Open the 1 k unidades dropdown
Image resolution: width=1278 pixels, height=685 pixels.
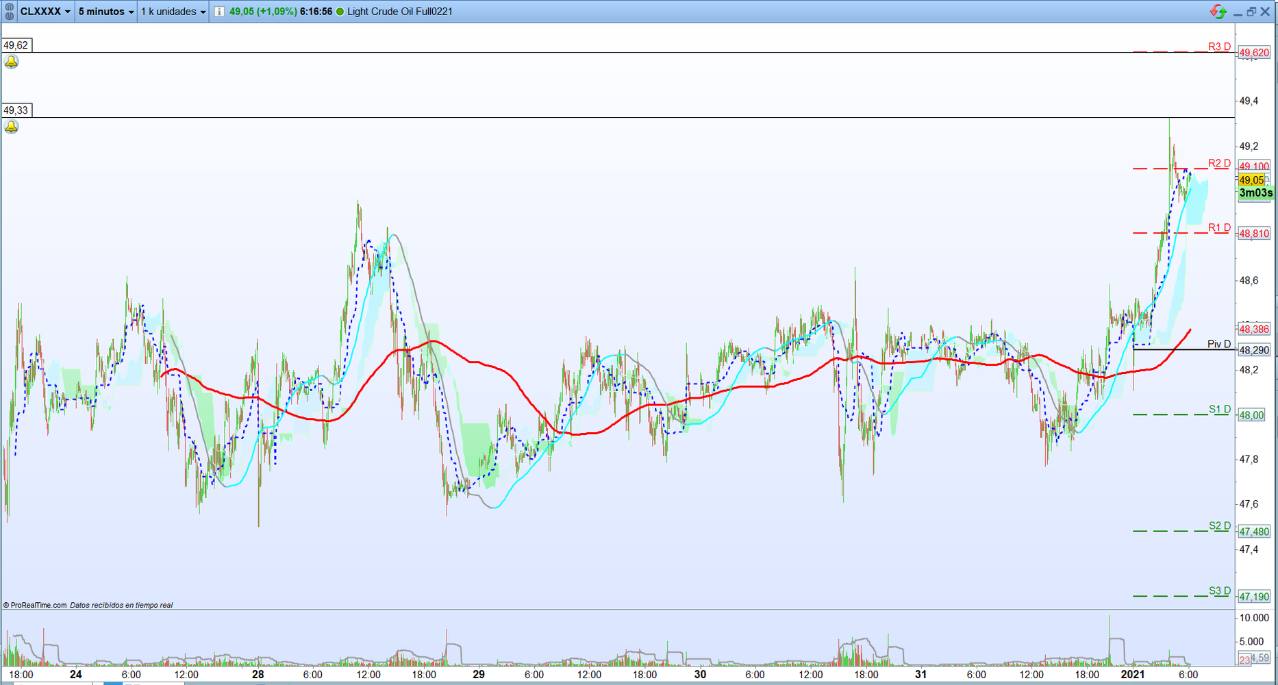173,12
